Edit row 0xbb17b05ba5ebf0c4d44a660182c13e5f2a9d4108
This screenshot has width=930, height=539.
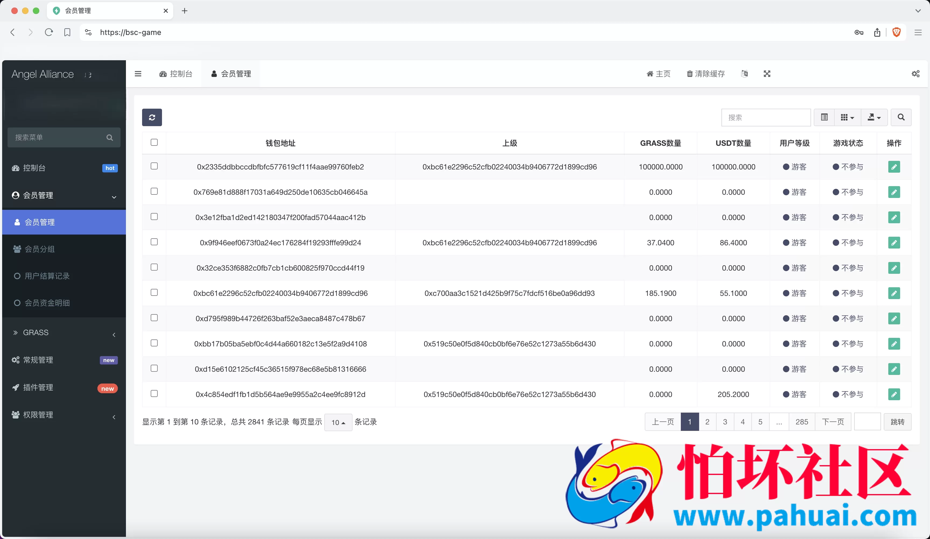click(894, 344)
